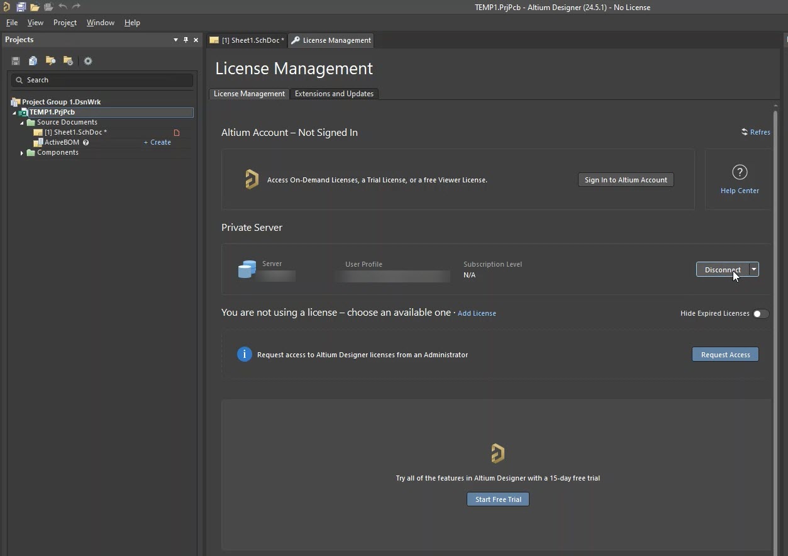This screenshot has height=556, width=788.
Task: Click the + Create link beside ActiveBOM
Action: point(157,142)
